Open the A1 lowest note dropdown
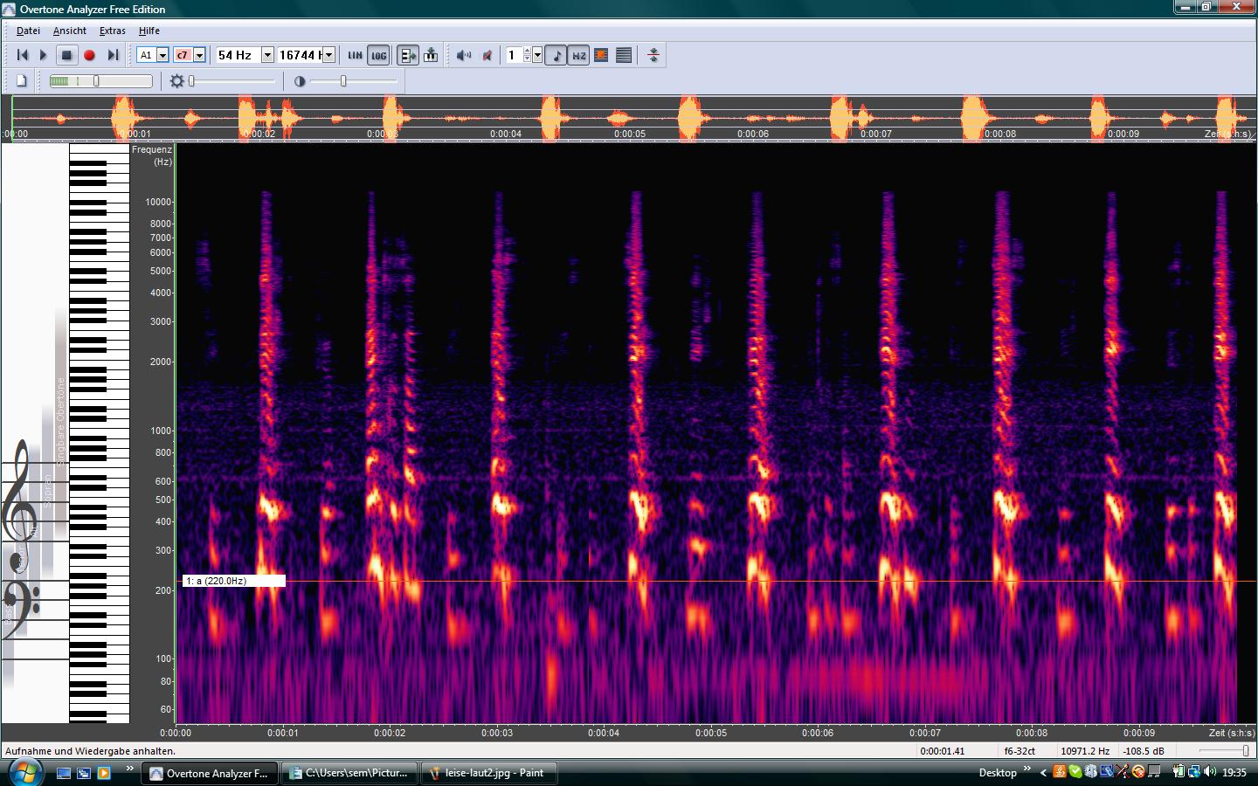 [x=162, y=55]
